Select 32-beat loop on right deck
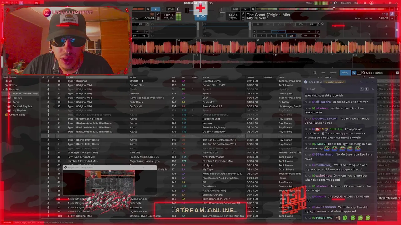 click(291, 36)
